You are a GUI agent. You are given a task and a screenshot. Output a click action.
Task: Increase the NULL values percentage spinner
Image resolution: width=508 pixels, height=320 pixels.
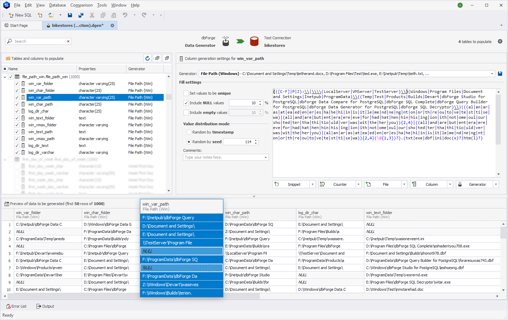[260, 102]
